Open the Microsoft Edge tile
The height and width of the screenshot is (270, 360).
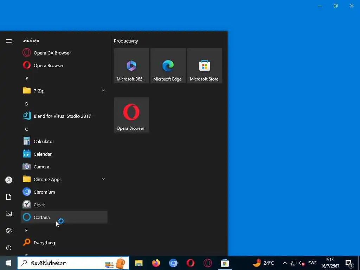click(168, 66)
